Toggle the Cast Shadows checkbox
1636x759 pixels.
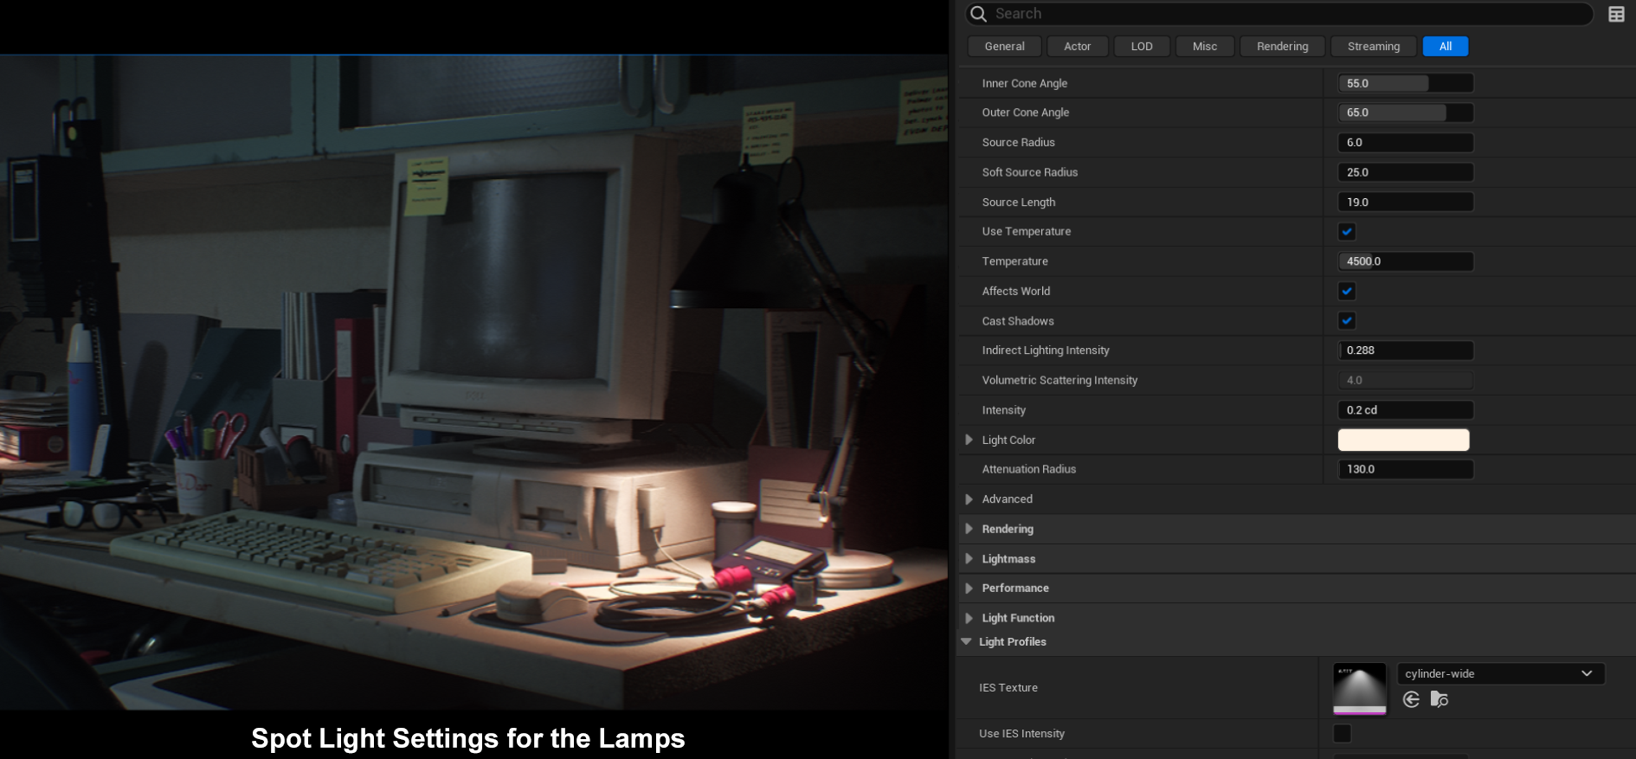(x=1347, y=320)
